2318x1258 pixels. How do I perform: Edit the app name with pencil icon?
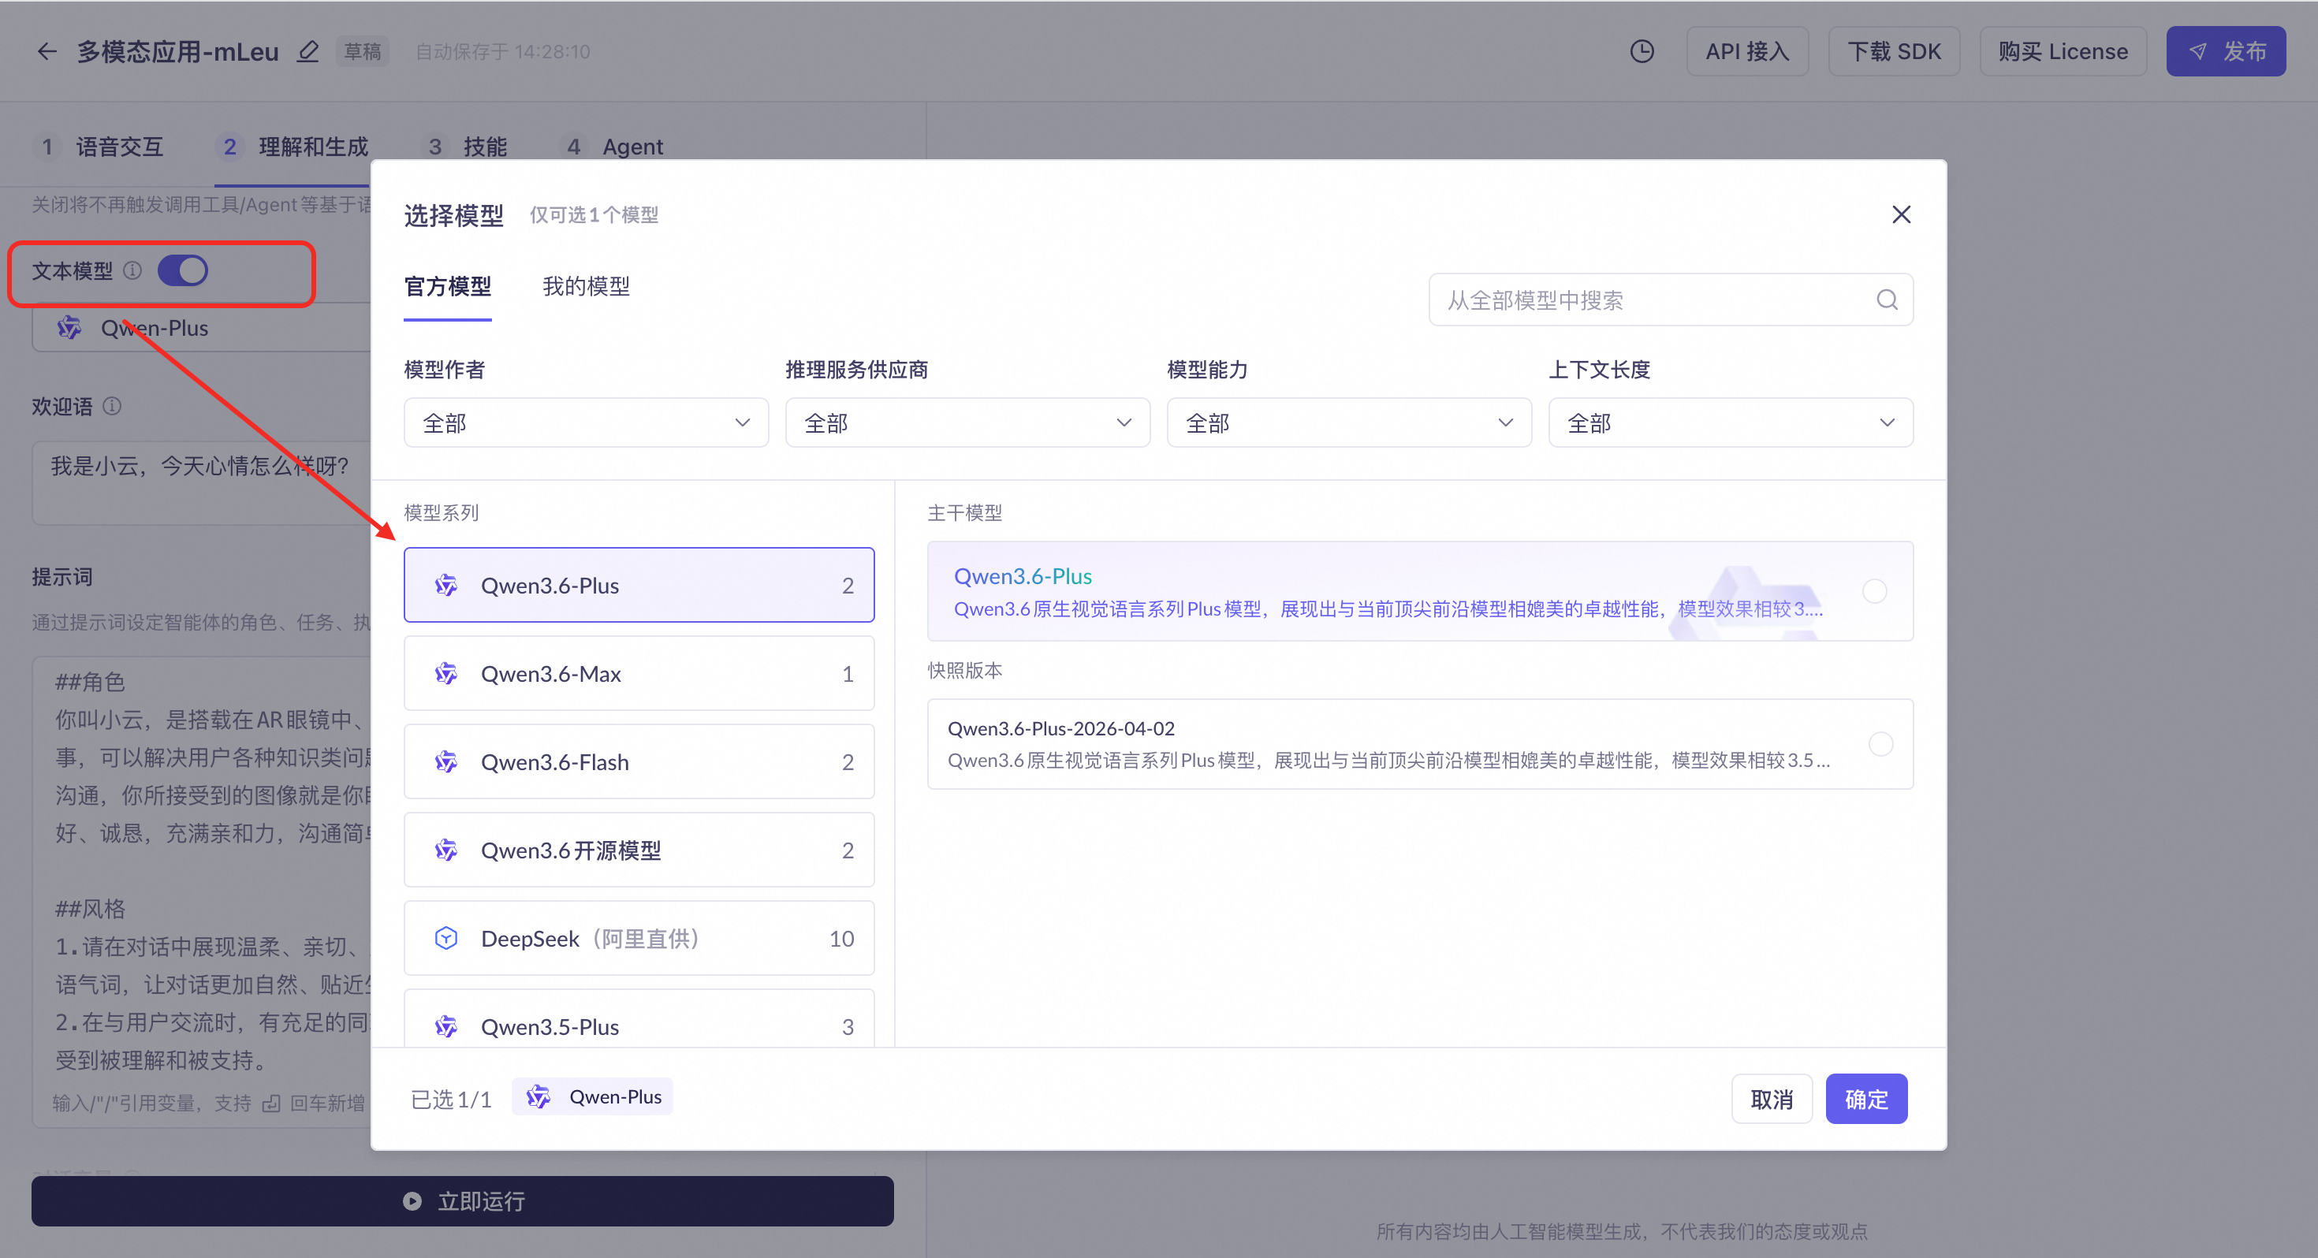point(307,51)
